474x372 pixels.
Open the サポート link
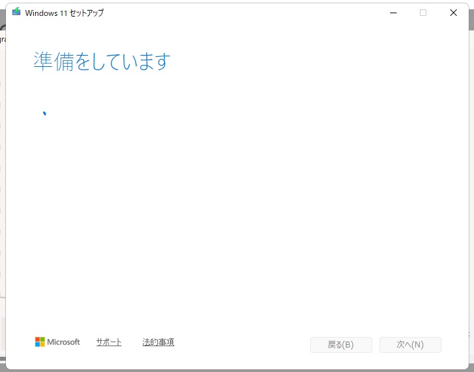pyautogui.click(x=108, y=342)
